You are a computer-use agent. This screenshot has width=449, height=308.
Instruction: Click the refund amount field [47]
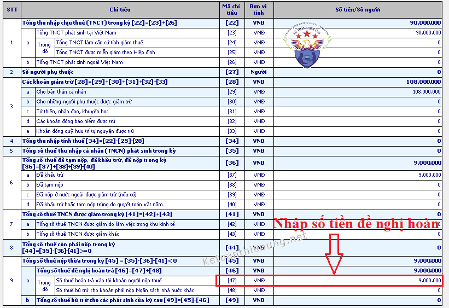(x=358, y=281)
